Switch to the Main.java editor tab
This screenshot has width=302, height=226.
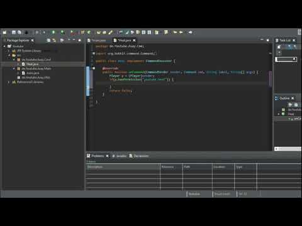97,40
